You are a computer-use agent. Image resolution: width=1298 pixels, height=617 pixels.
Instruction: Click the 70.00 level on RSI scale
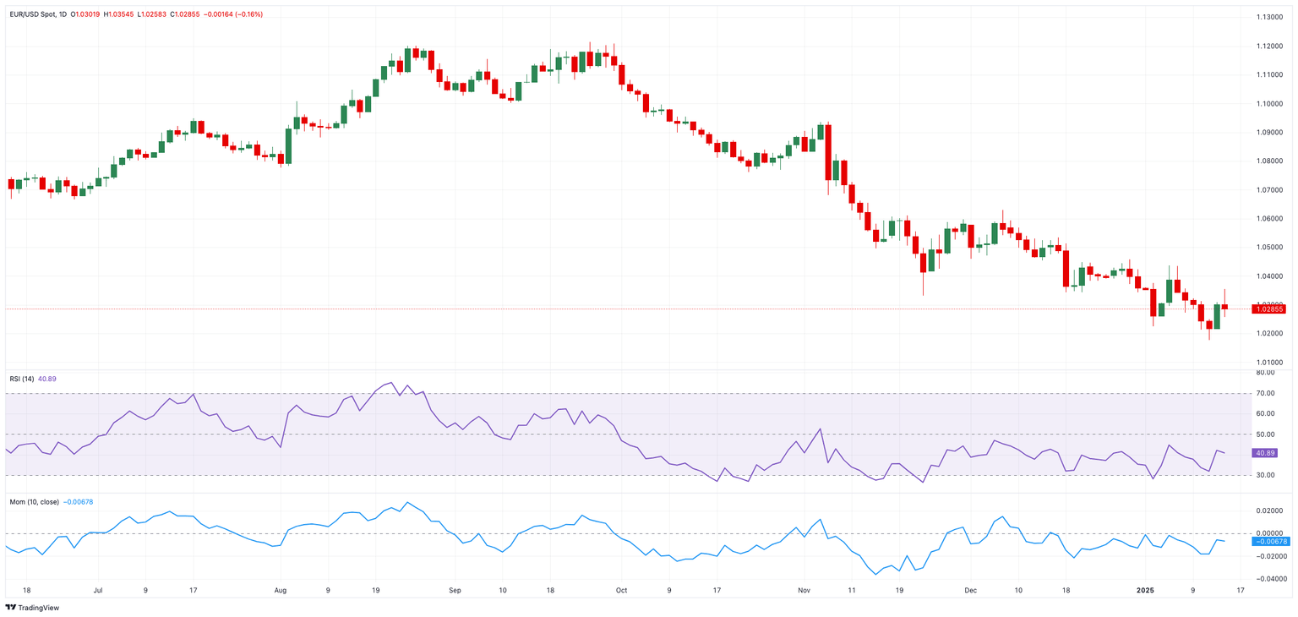[1265, 394]
